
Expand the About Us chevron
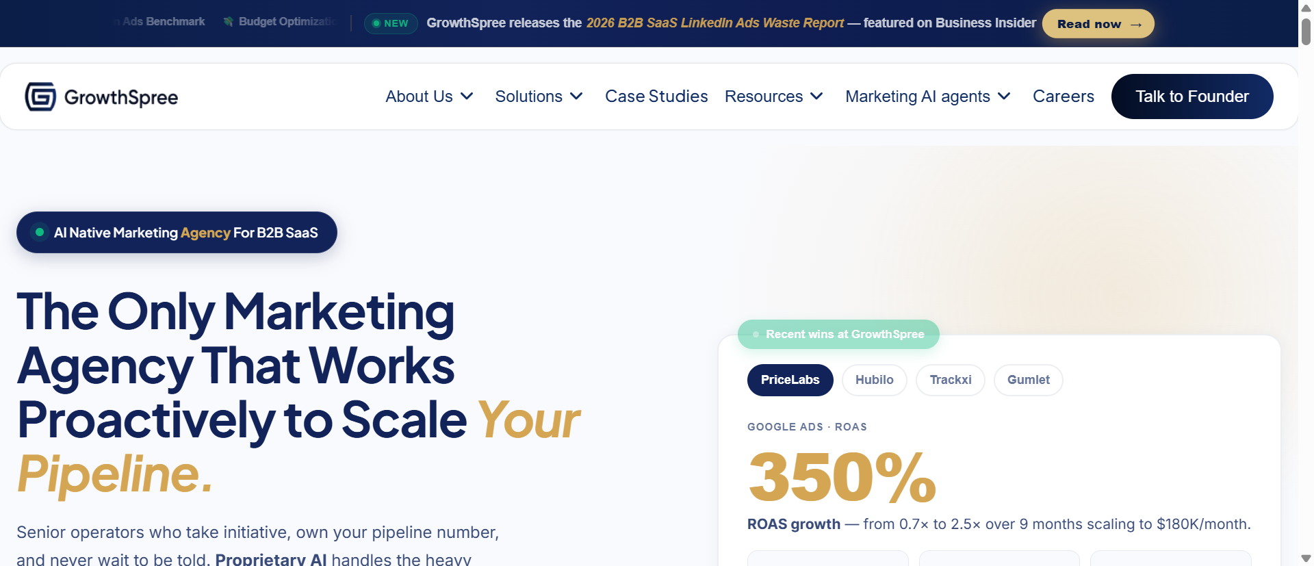467,97
